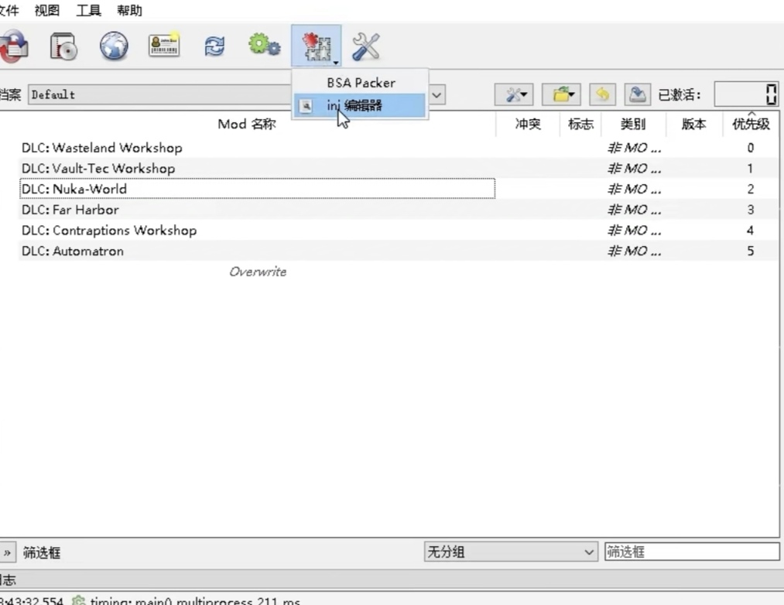Image resolution: width=784 pixels, height=605 pixels.
Task: Click the blue refresh arrows icon
Action: 214,46
